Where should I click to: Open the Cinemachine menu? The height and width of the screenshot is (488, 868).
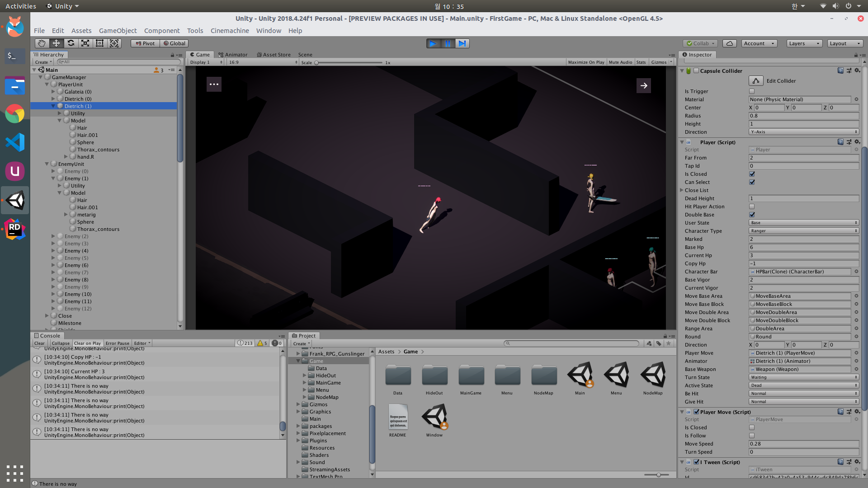[230, 31]
